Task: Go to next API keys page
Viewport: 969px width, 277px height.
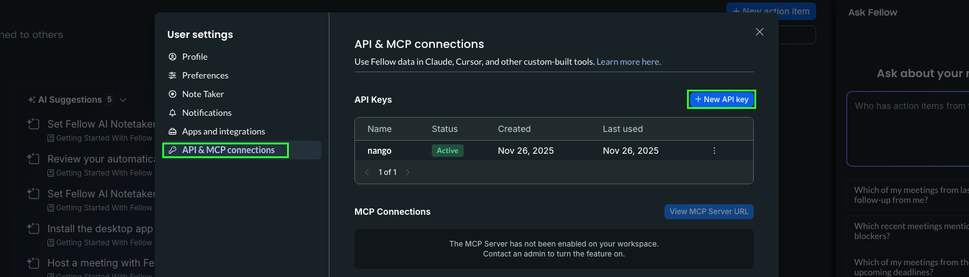Action: (408, 172)
